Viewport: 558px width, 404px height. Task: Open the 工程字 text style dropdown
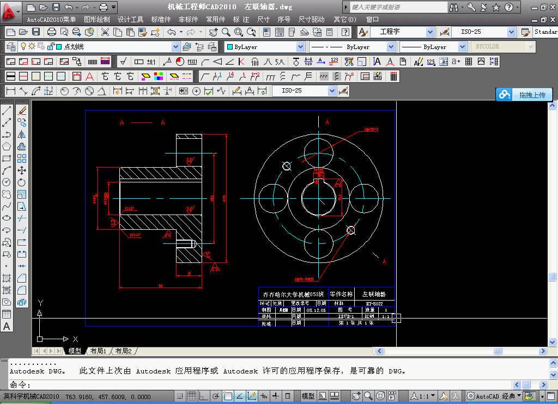click(x=430, y=32)
